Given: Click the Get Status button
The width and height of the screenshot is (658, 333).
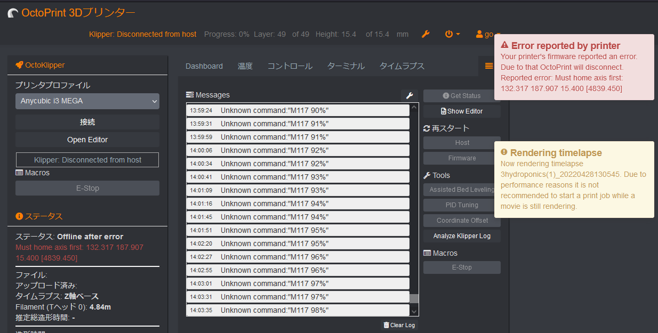Looking at the screenshot, I should coord(462,96).
